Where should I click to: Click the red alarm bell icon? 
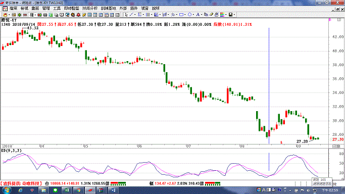79,15
